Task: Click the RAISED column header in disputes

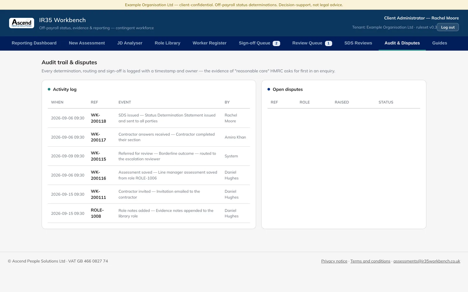Action: (342, 102)
